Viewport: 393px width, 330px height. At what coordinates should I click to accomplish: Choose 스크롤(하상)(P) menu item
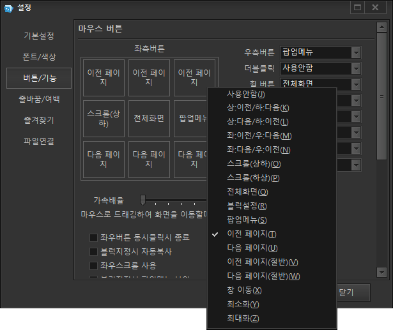click(x=272, y=178)
